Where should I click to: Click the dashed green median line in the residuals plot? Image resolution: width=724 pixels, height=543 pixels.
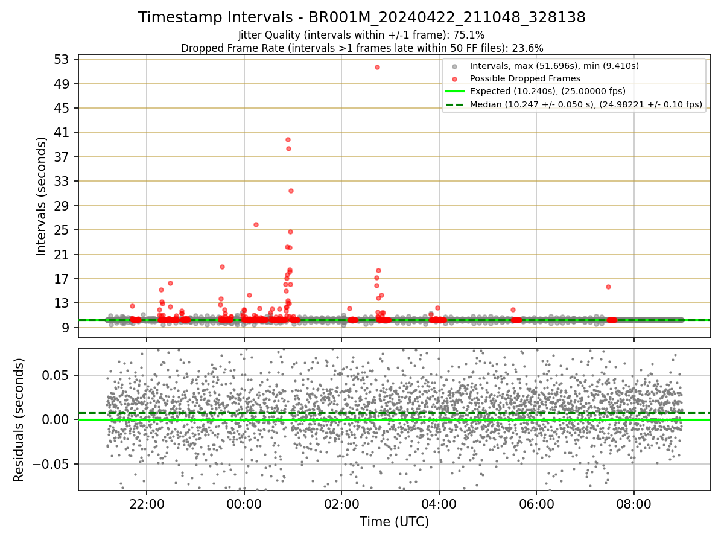394,413
